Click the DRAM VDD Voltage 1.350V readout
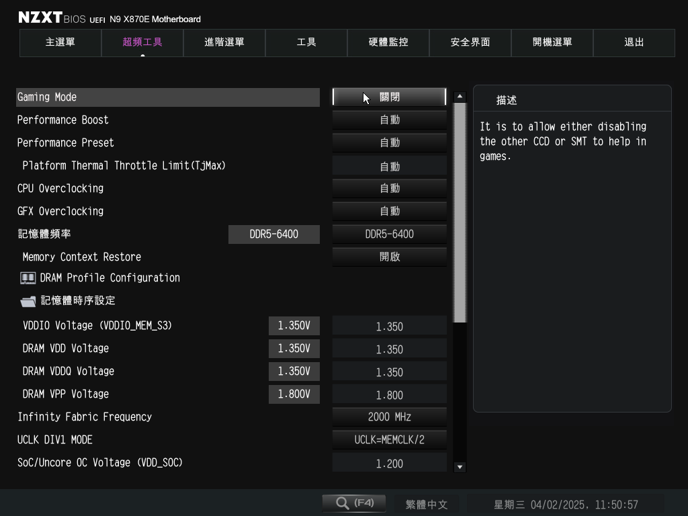 (x=294, y=349)
